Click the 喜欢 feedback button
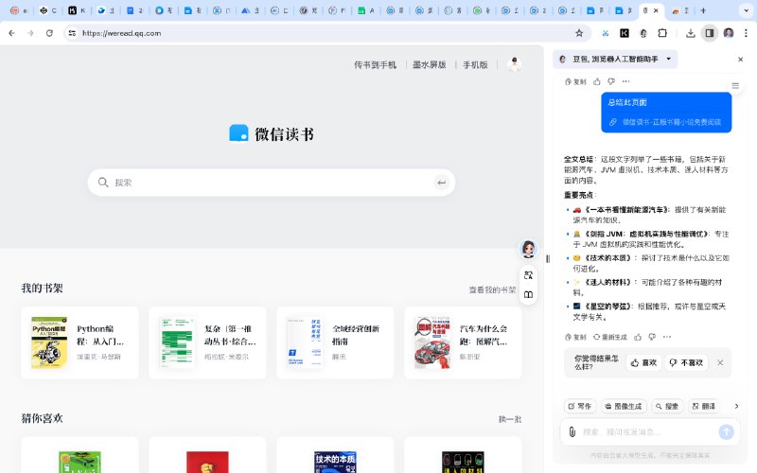This screenshot has height=473, width=757. tap(643, 362)
